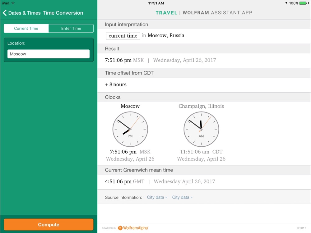
Task: Tap the Wi-Fi status icon
Action: pos(13,3)
